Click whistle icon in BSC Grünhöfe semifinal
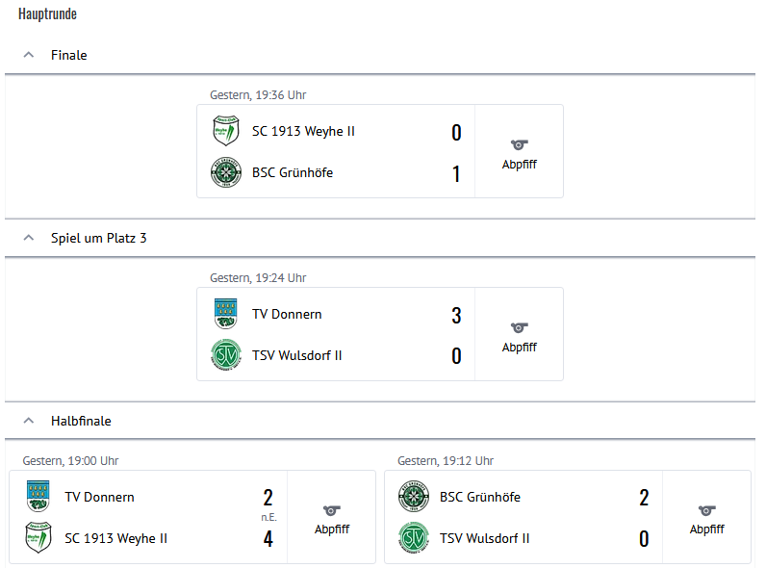The image size is (766, 568). click(707, 510)
